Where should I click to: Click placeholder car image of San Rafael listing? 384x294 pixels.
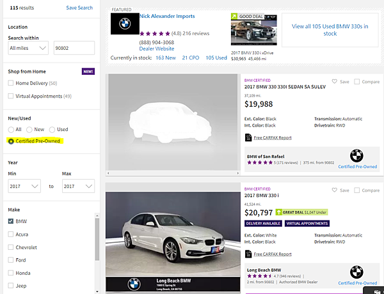click(x=173, y=122)
